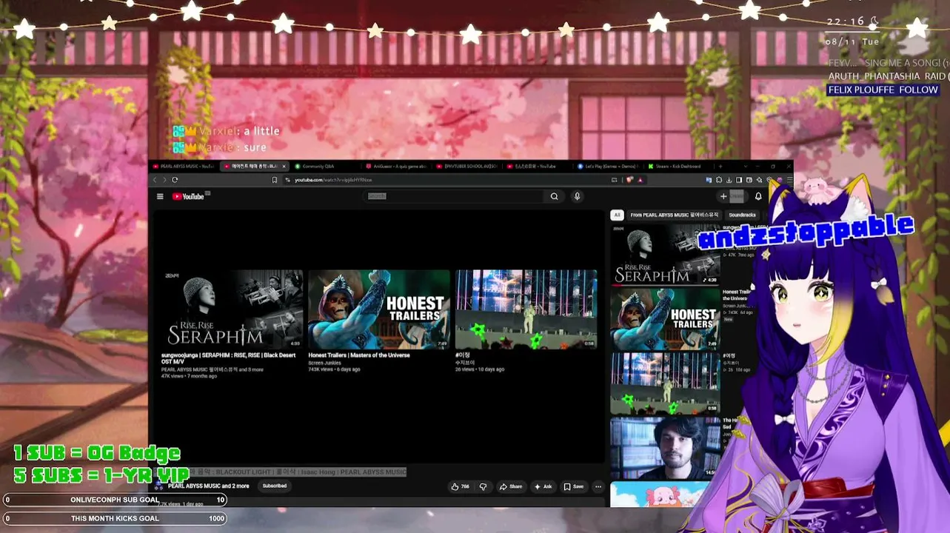The height and width of the screenshot is (533, 950).
Task: Click the YouTube search magnifier button
Action: point(554,196)
